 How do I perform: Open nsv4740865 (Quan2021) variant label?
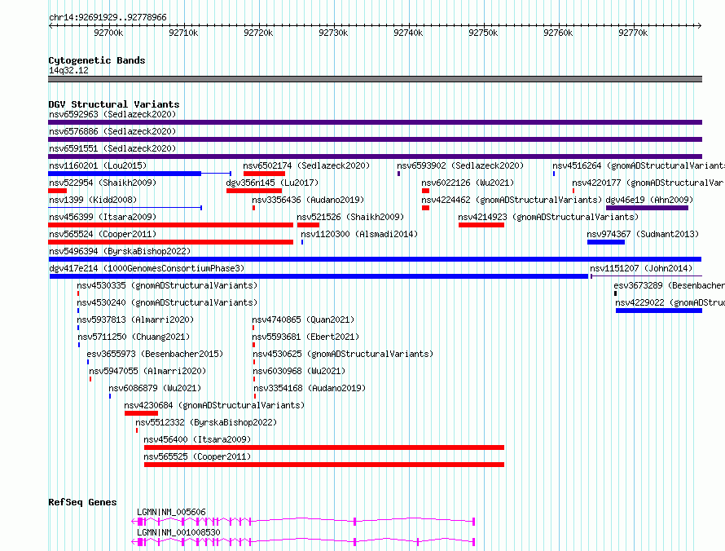303,320
